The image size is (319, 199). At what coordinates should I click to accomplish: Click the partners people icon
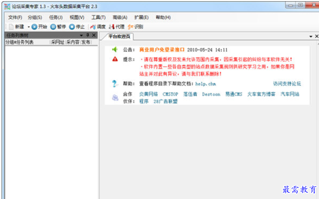pyautogui.click(x=115, y=98)
